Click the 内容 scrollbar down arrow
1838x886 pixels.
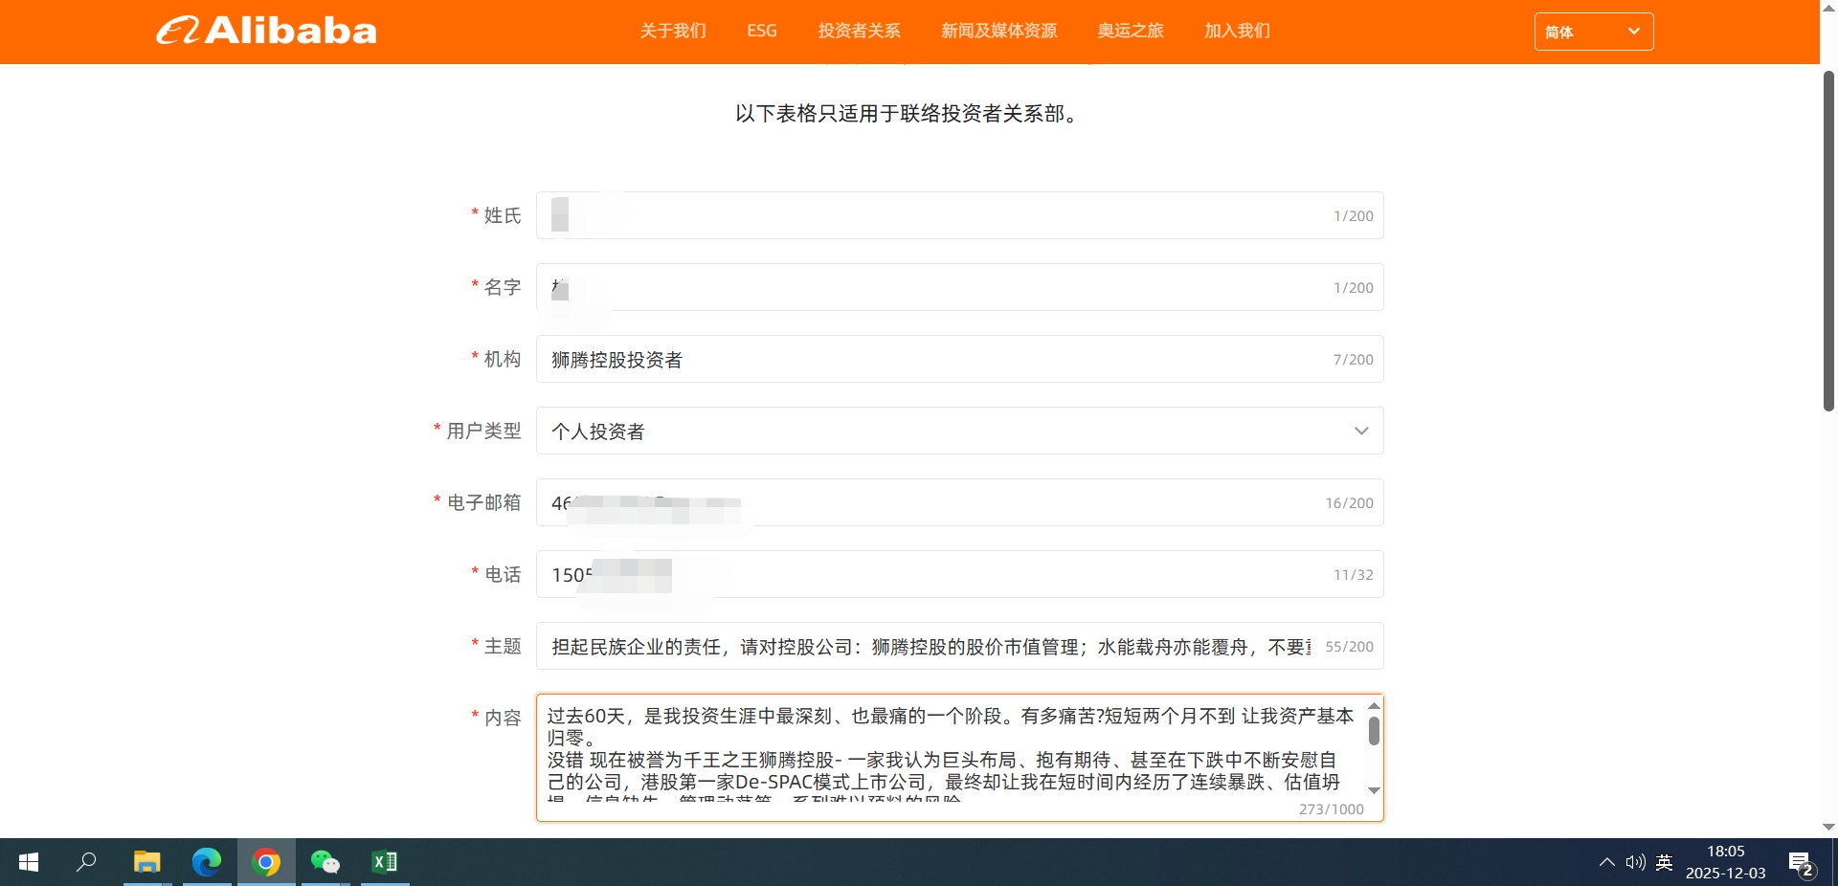[x=1374, y=790]
